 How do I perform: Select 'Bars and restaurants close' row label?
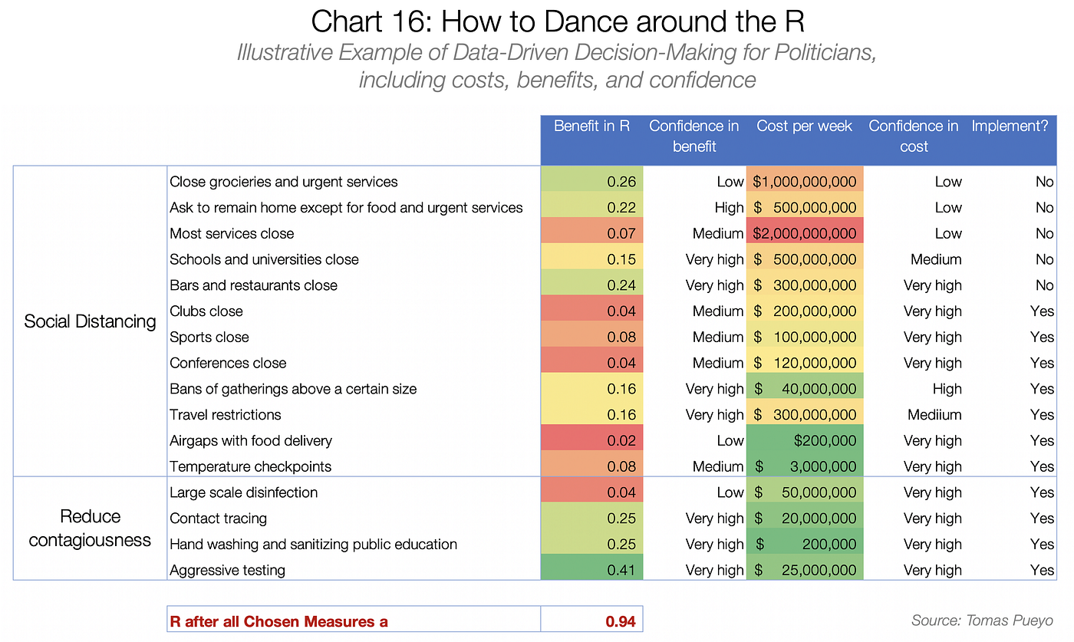(x=253, y=285)
